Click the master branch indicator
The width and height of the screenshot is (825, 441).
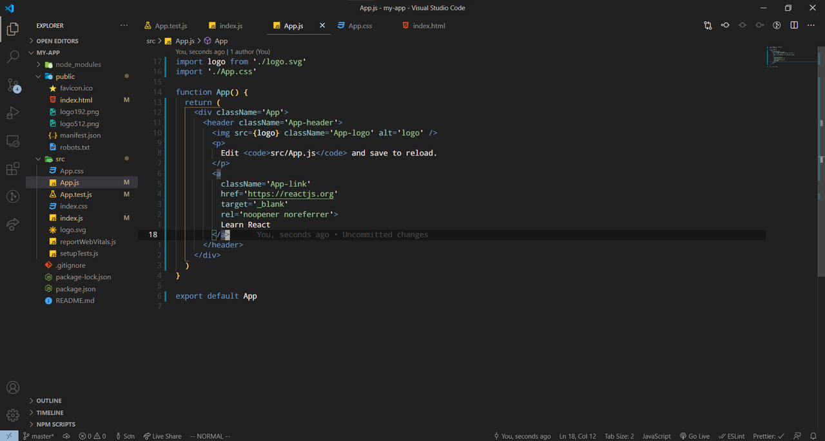tap(39, 436)
